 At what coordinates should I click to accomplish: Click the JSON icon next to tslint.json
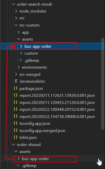click(x=16, y=137)
